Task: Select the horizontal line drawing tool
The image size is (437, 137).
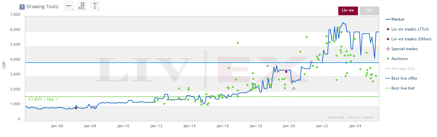Action: click(68, 6)
